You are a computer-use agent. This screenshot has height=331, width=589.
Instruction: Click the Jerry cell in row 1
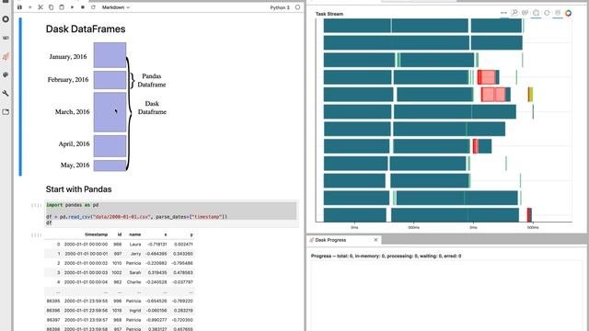pyautogui.click(x=135, y=254)
